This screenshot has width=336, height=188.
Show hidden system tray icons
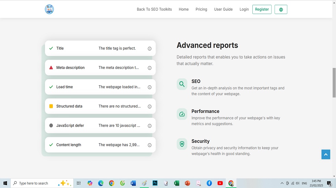[282, 183]
